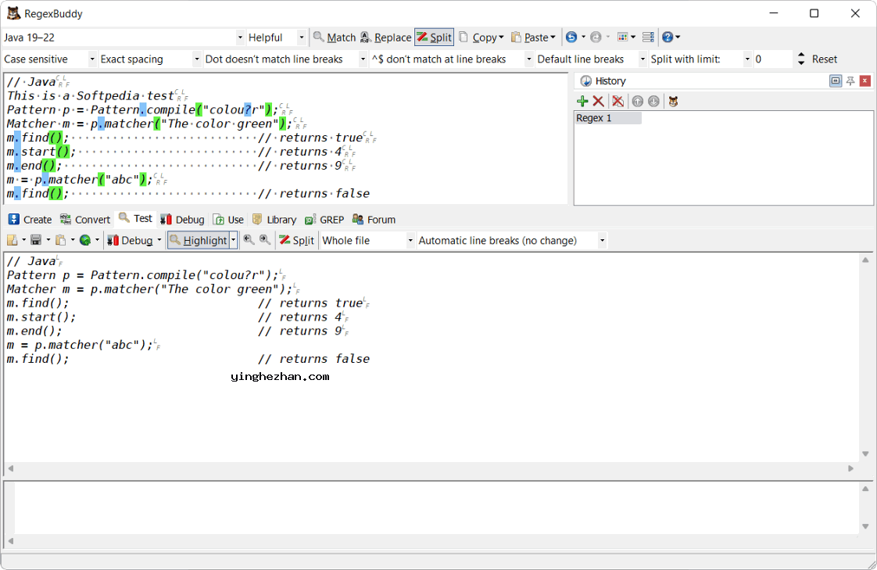Viewport: 877px width, 570px height.
Task: Click the green globe icon in the Test toolbar
Action: (85, 241)
